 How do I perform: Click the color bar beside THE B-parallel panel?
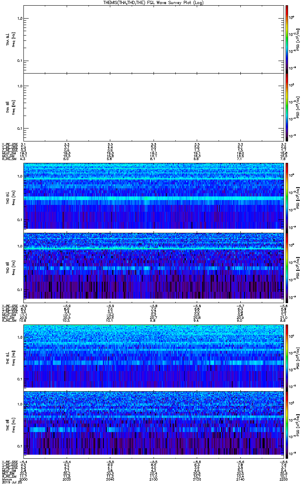tap(286, 424)
